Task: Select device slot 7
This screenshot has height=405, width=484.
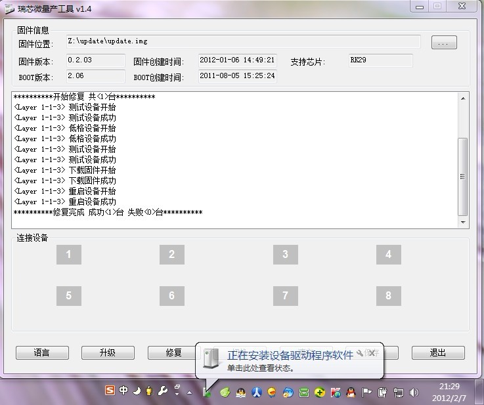Action: click(286, 296)
